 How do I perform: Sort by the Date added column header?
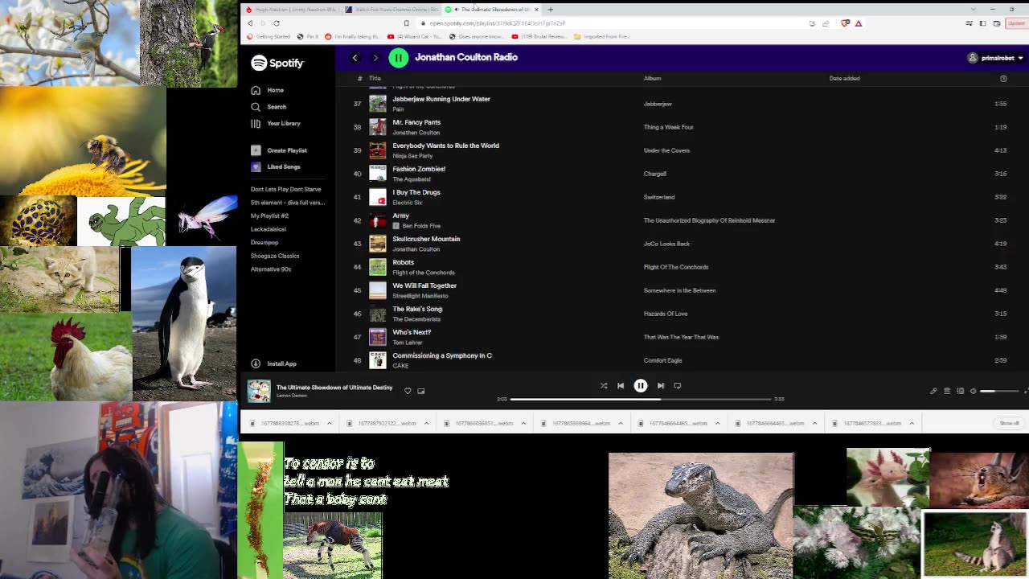pyautogui.click(x=844, y=78)
